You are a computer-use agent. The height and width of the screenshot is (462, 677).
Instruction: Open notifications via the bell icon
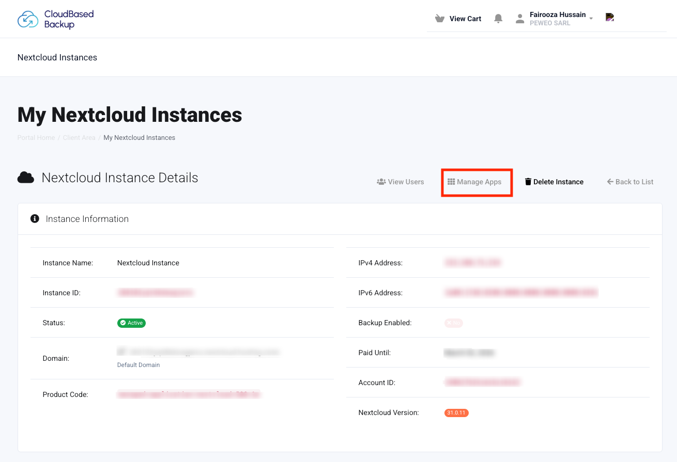(498, 18)
